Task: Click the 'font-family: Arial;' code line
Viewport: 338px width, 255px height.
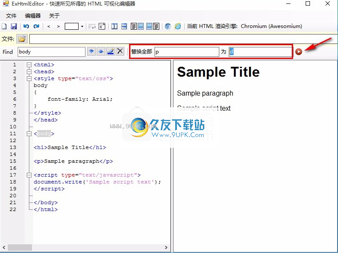Action: pyautogui.click(x=80, y=99)
